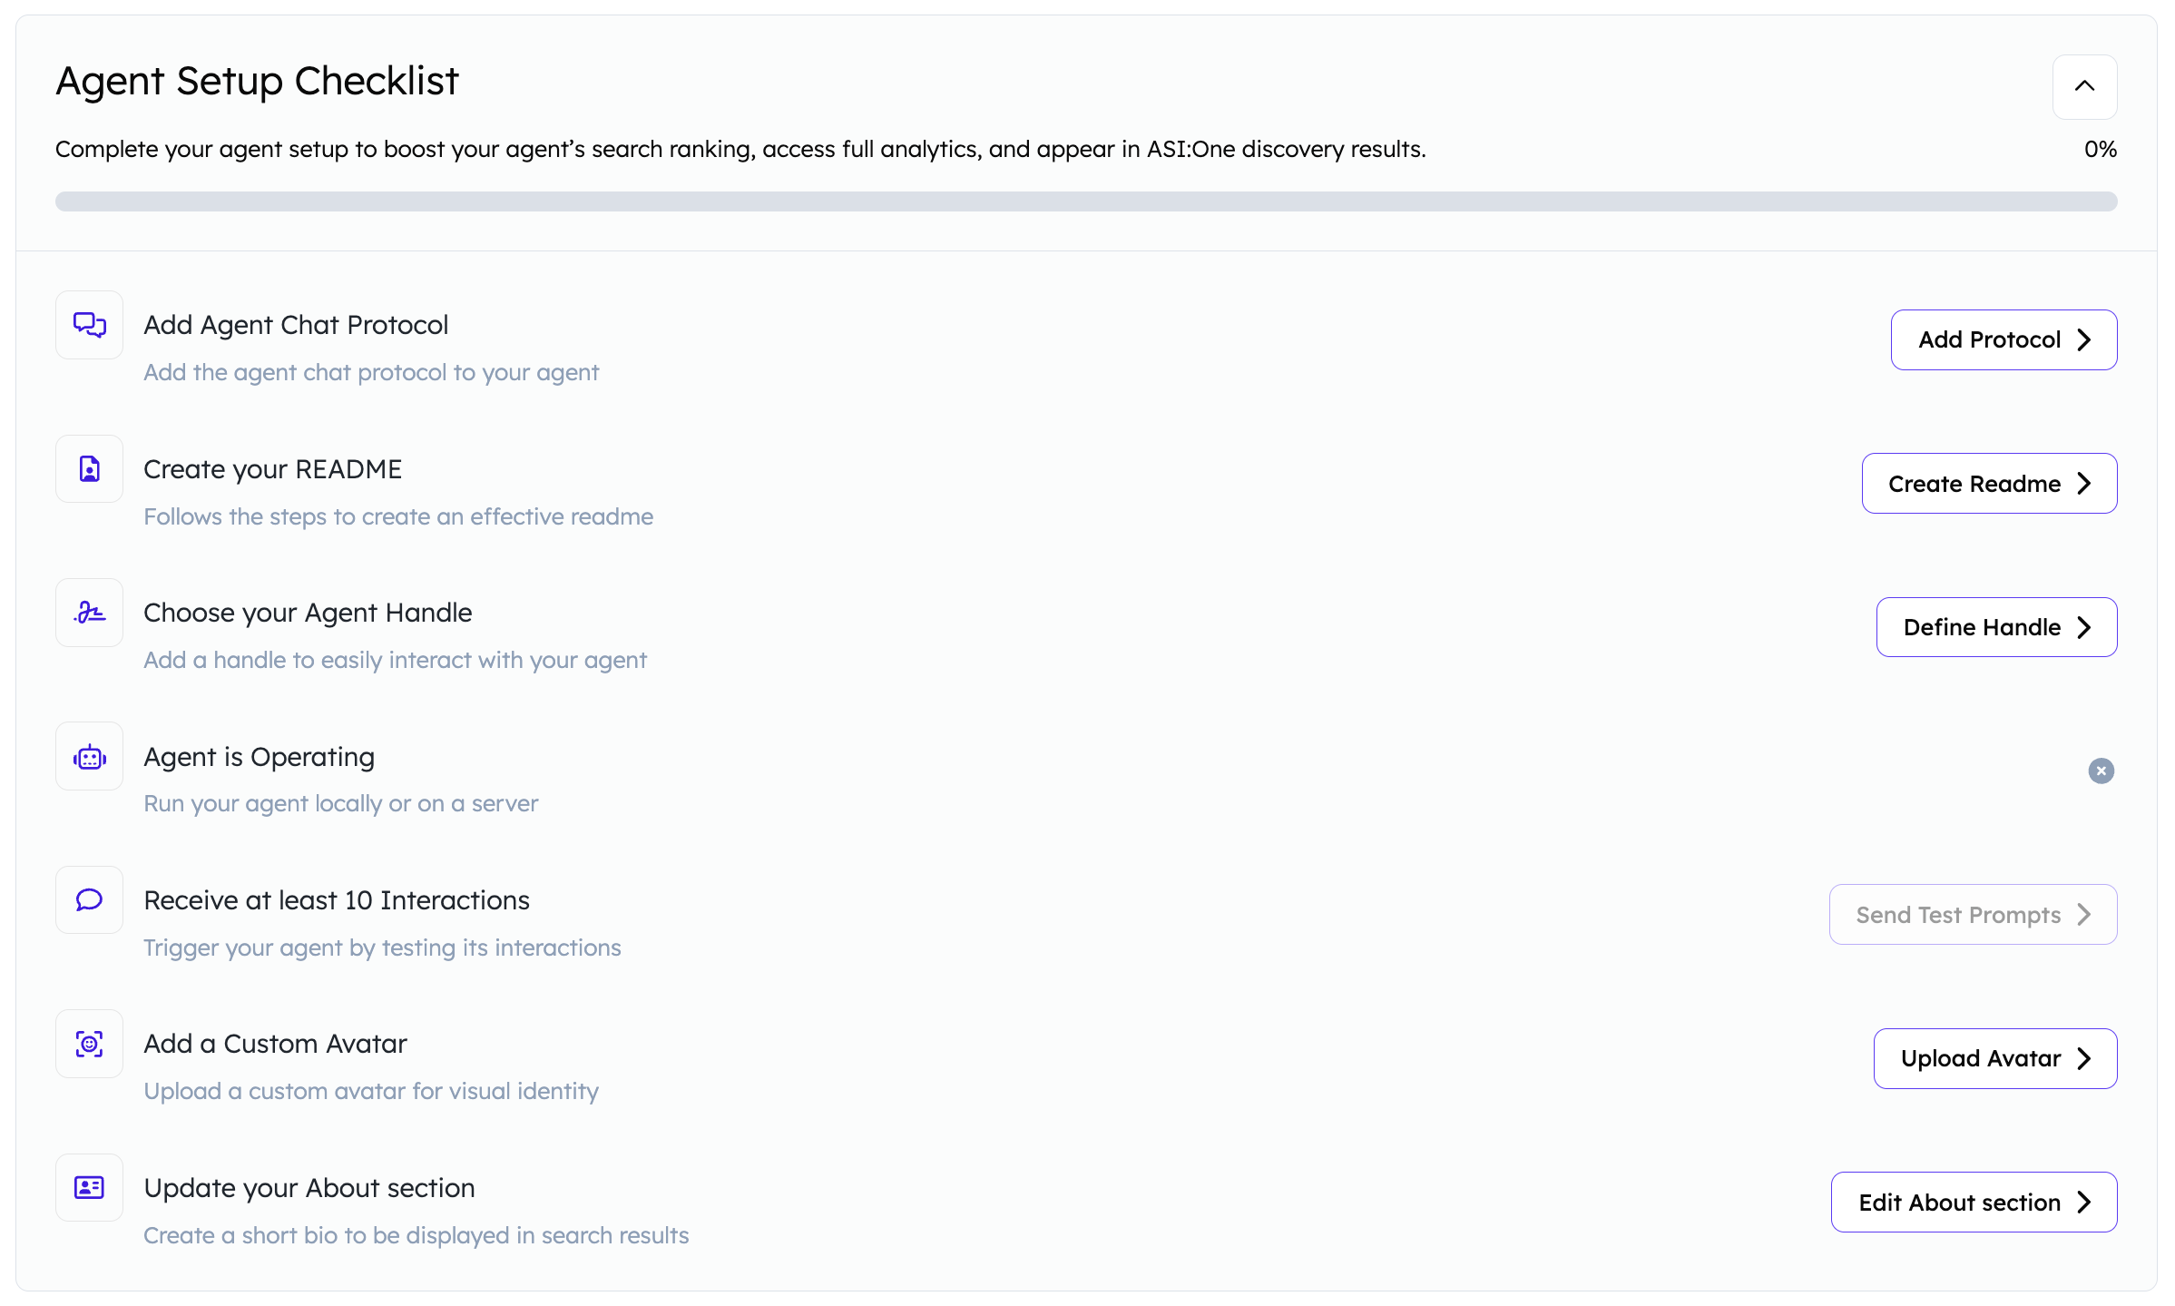The height and width of the screenshot is (1306, 2175).
Task: Click the 'Agent Setup Checklist' heading
Action: pyautogui.click(x=258, y=81)
